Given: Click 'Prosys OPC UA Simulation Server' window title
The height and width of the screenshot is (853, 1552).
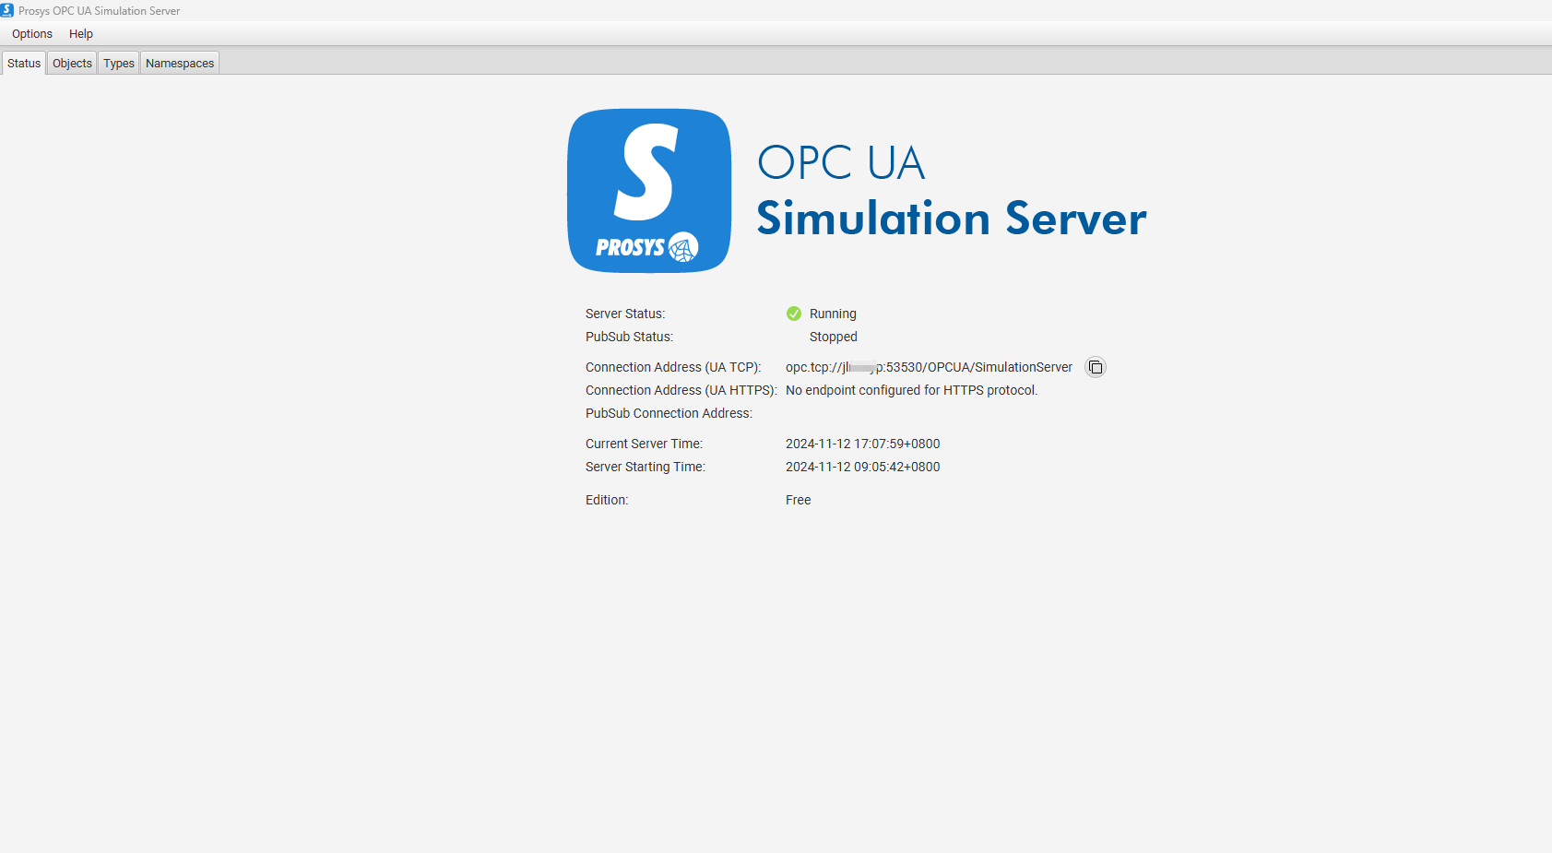Looking at the screenshot, I should point(99,11).
